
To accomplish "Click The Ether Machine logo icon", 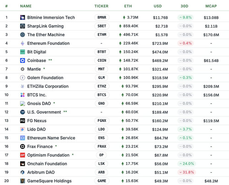I will pyautogui.click(x=22, y=35).
